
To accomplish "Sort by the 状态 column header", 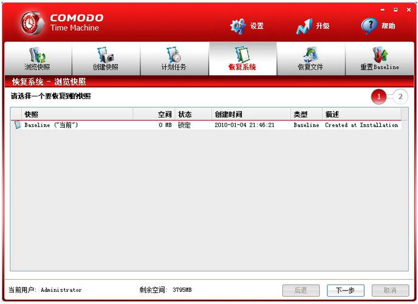I will click(x=193, y=114).
